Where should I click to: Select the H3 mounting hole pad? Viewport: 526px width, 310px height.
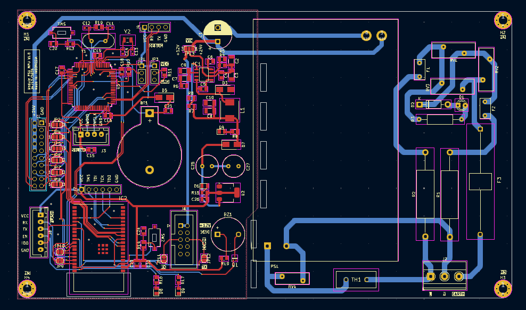click(x=503, y=288)
